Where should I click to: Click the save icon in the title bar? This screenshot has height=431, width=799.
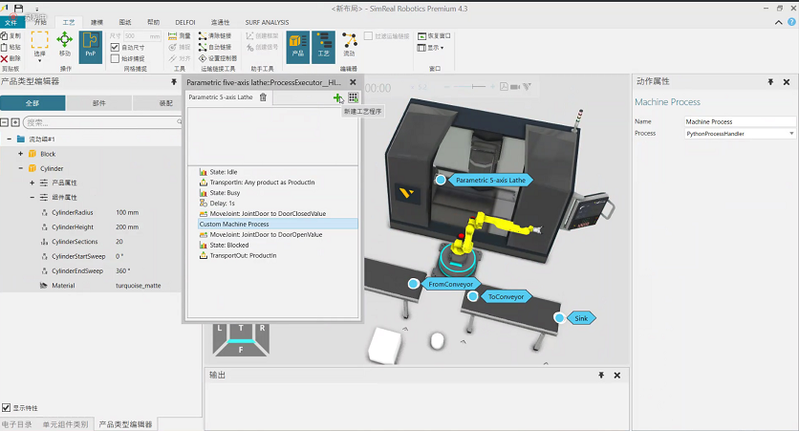point(19,9)
